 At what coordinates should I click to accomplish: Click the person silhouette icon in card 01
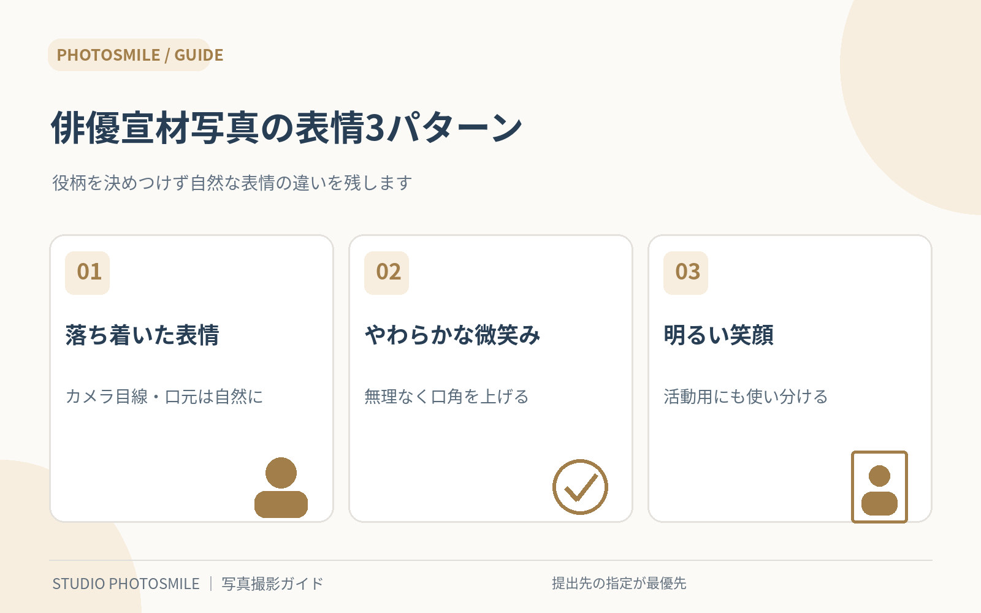281,487
